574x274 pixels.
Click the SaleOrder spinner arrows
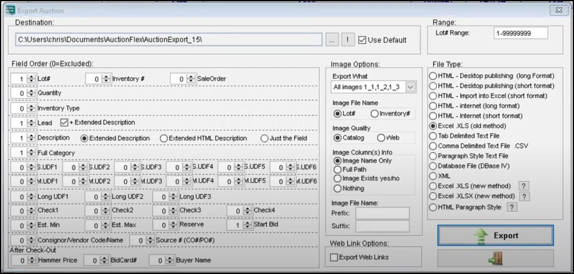(191, 79)
